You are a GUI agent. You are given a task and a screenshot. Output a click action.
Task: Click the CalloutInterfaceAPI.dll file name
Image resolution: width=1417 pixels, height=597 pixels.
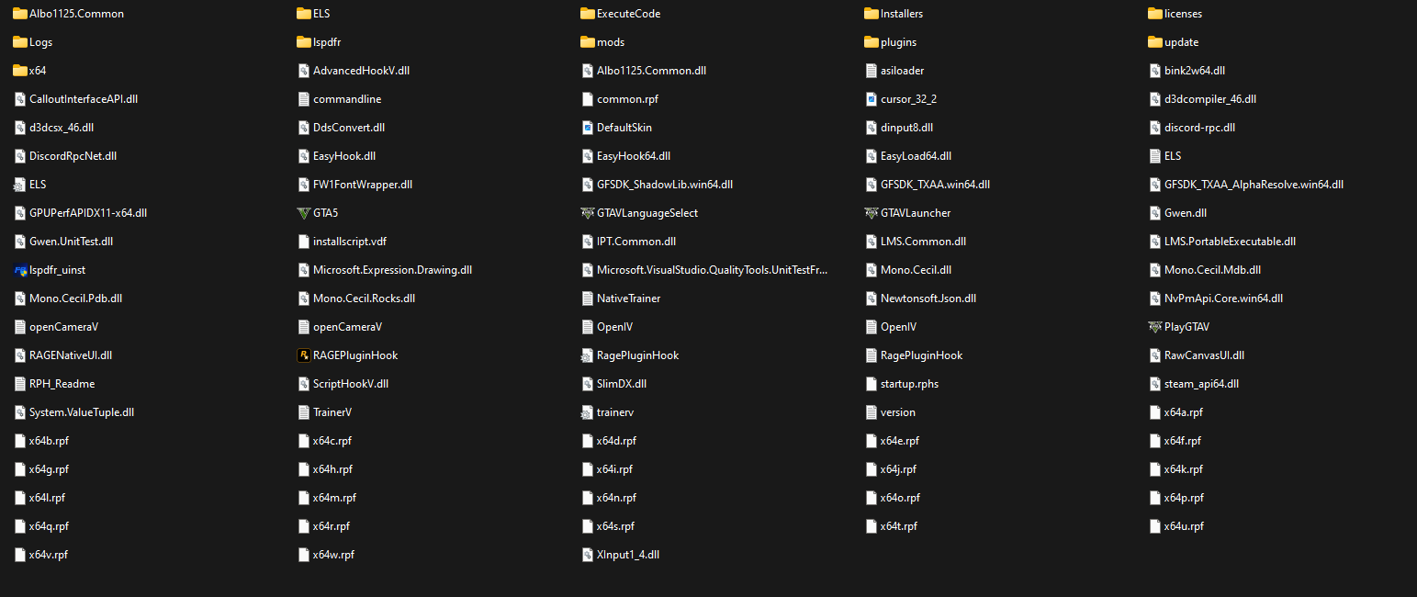pyautogui.click(x=84, y=99)
